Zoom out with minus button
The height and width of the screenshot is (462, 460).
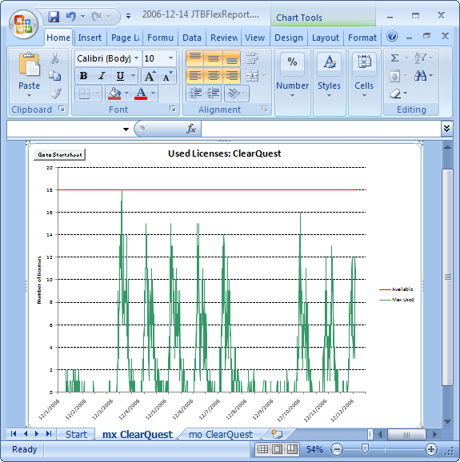(337, 449)
